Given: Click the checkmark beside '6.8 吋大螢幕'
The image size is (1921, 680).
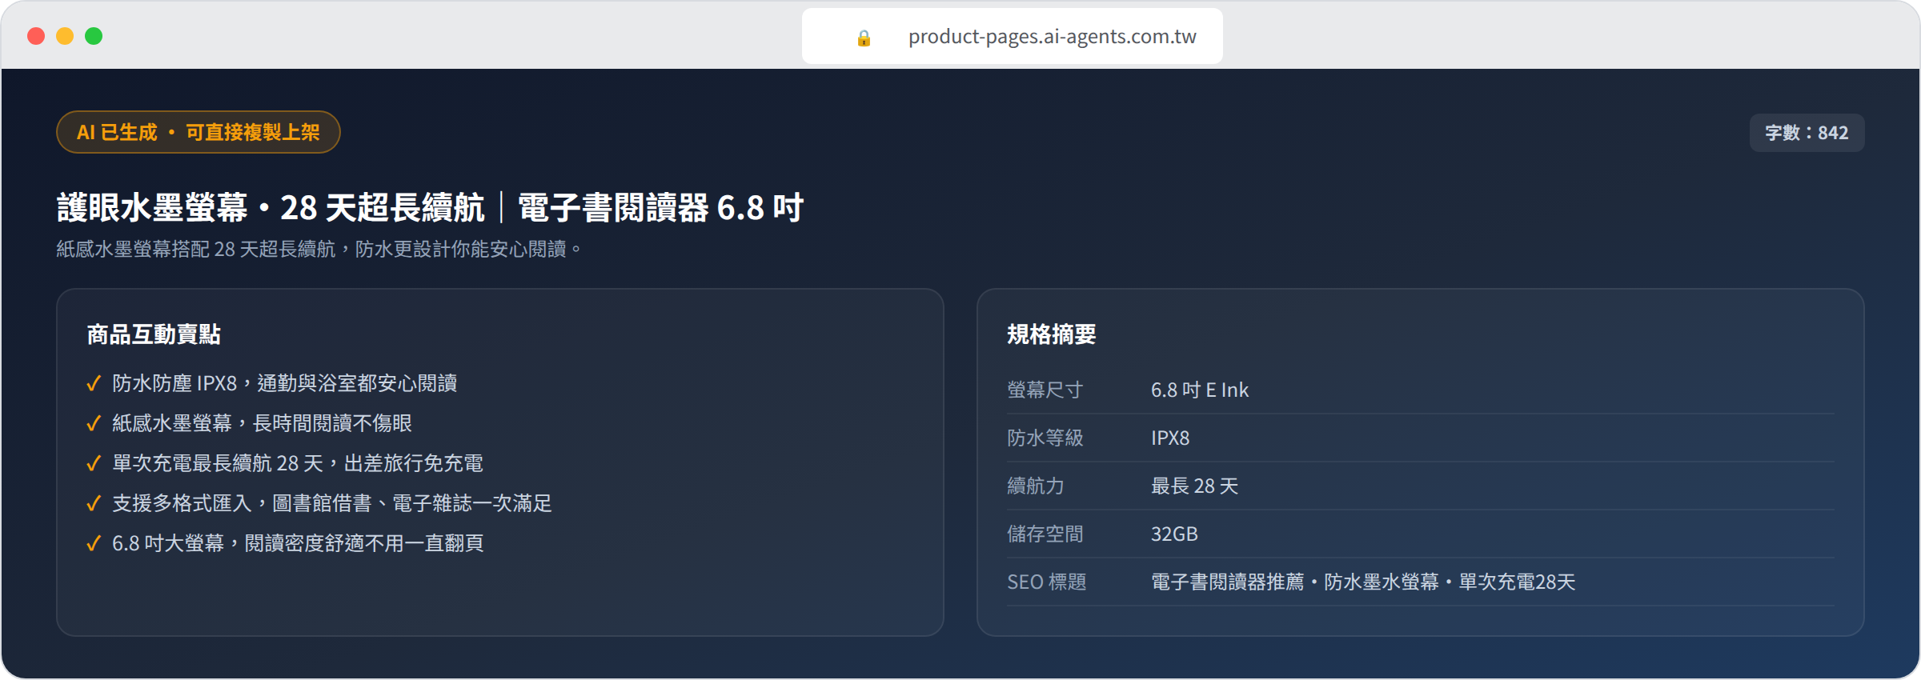Looking at the screenshot, I should tap(94, 544).
